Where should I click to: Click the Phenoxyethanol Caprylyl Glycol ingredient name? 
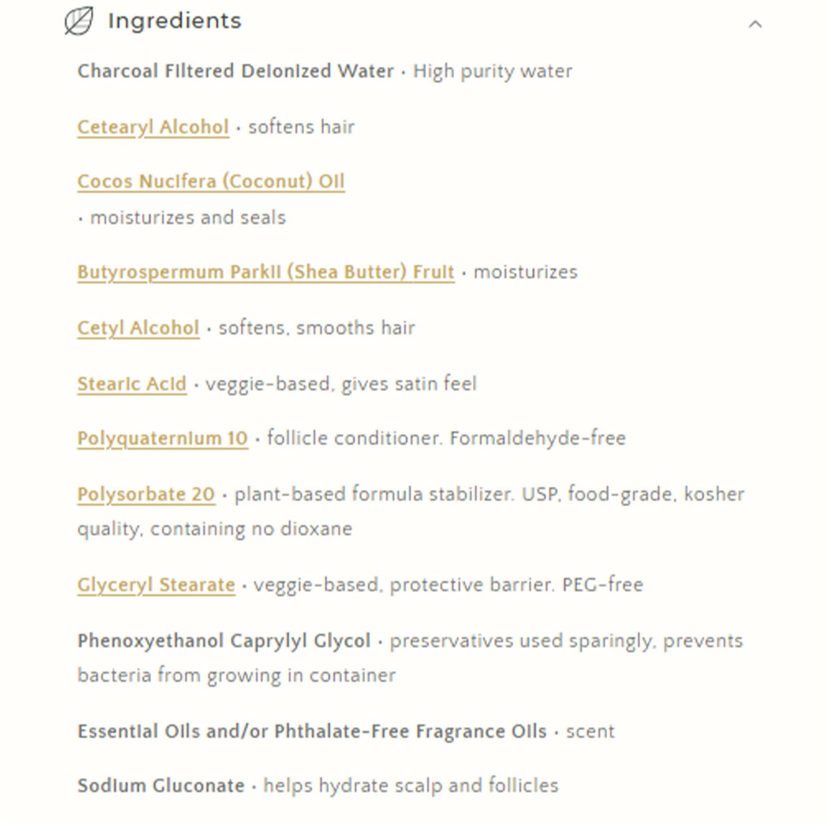click(x=224, y=641)
